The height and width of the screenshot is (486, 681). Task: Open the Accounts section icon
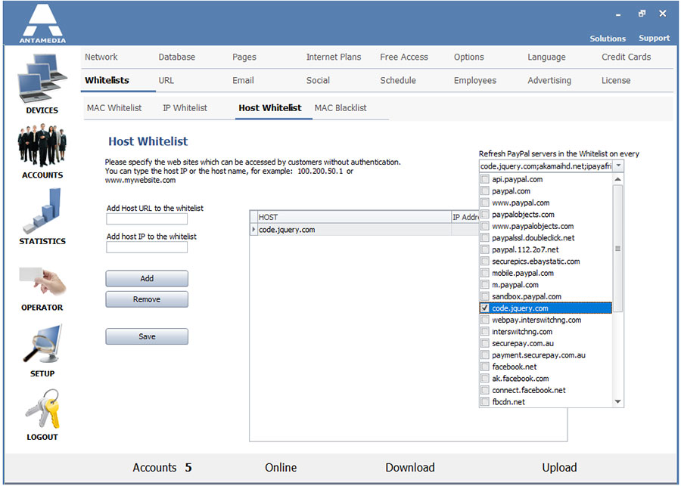coord(42,145)
